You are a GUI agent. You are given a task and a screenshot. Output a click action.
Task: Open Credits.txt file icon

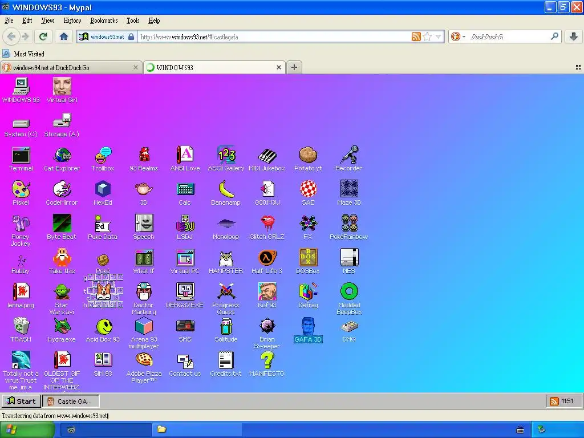tap(226, 364)
